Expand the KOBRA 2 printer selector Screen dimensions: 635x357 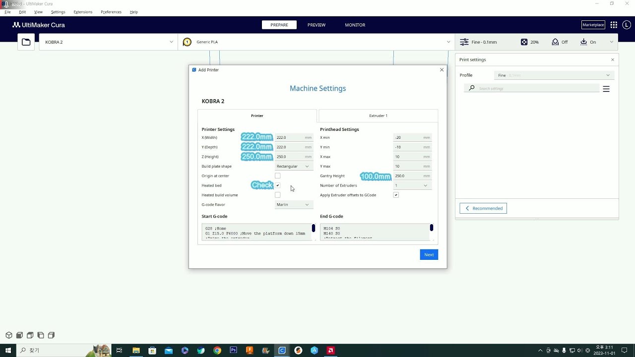[108, 42]
